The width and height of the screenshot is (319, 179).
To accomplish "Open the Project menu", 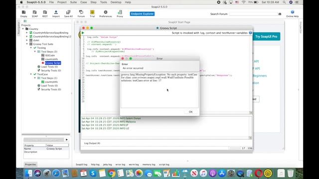I will coord(62,2).
